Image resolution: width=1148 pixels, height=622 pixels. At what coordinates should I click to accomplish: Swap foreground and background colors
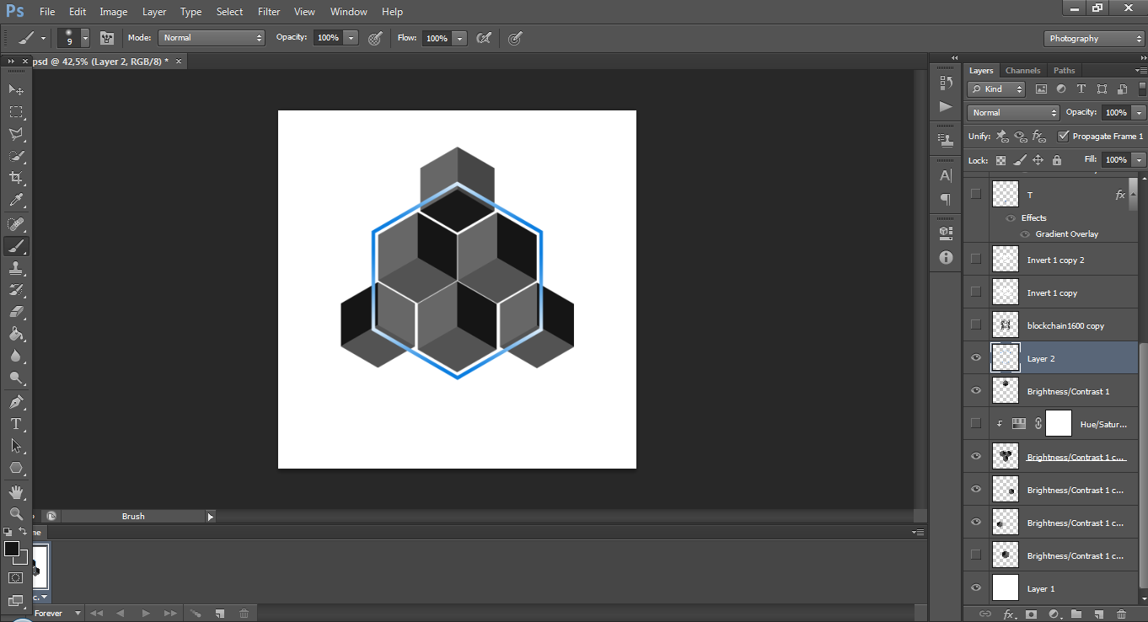click(24, 532)
